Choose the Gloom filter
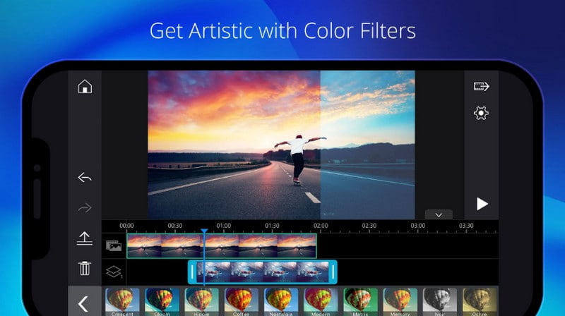 (162, 301)
